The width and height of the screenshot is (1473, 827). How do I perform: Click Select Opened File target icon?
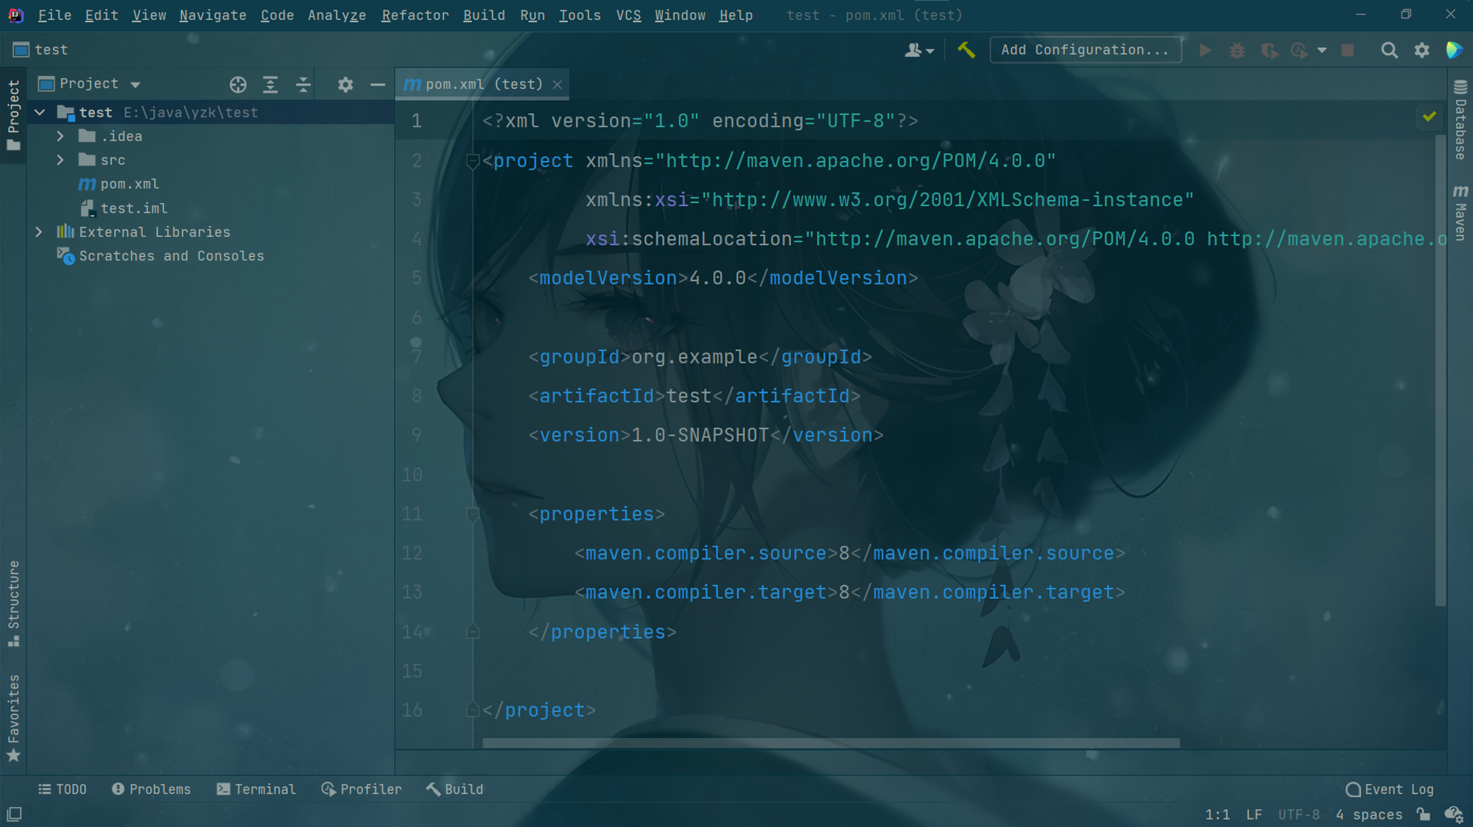tap(238, 85)
